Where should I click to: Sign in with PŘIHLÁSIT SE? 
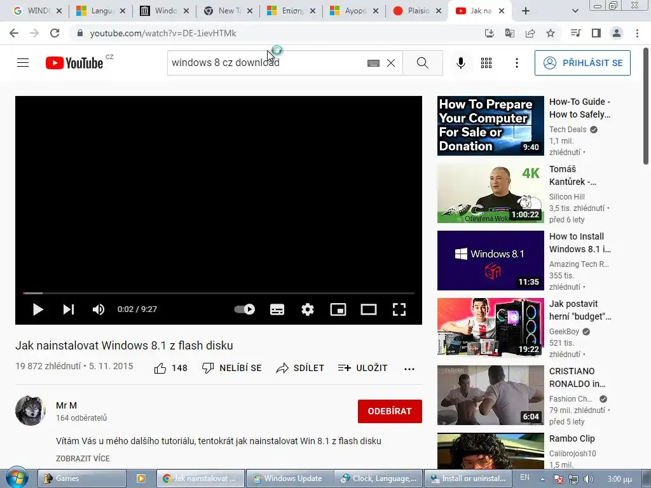[x=582, y=63]
